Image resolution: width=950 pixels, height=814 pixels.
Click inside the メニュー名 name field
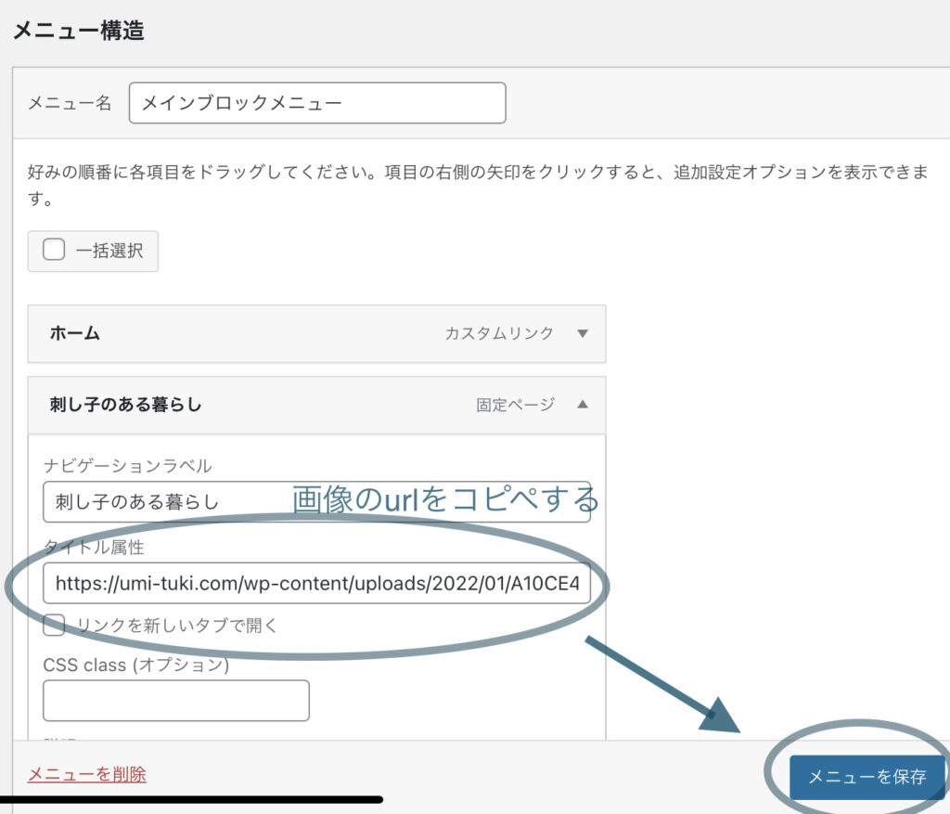coord(317,104)
